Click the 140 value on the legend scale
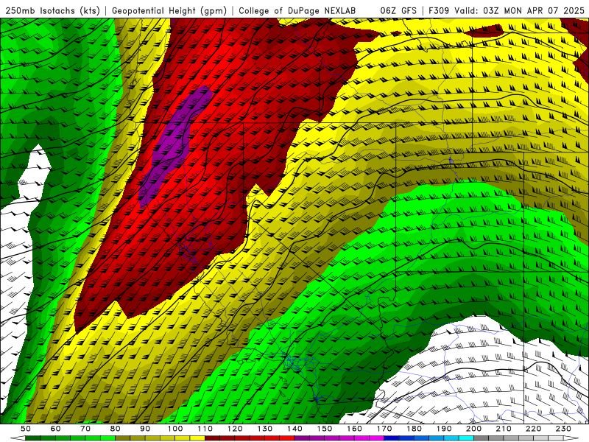This screenshot has width=589, height=442. [x=294, y=429]
